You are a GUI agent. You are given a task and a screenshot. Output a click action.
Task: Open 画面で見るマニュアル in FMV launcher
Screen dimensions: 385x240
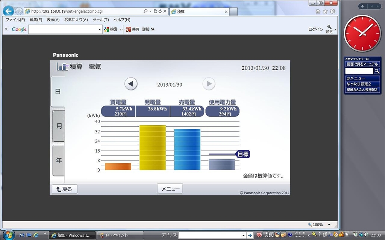tap(362, 64)
